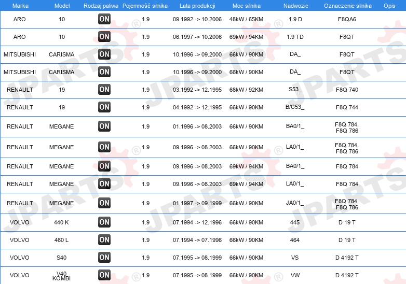The image size is (406, 284).
Task: Click the body code 464
Action: [x=295, y=240]
